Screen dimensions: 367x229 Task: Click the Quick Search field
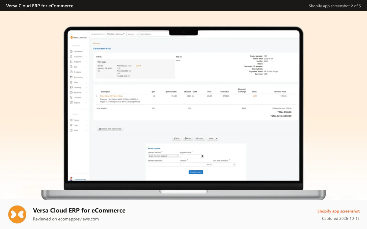click(x=154, y=34)
